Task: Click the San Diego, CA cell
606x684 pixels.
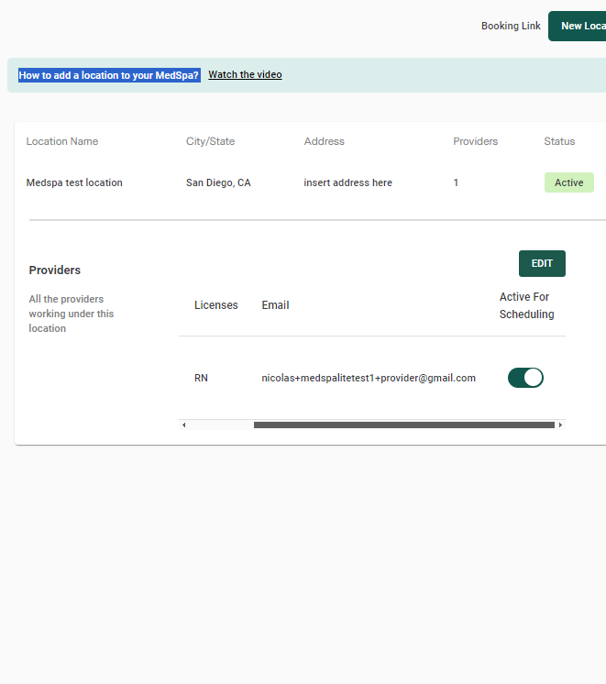Action: click(x=218, y=182)
